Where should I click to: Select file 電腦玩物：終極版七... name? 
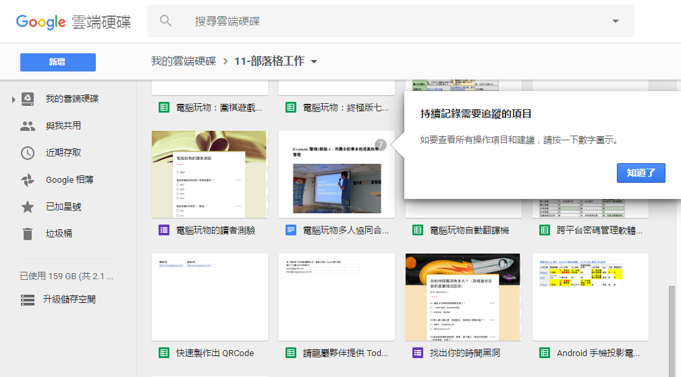tap(346, 108)
